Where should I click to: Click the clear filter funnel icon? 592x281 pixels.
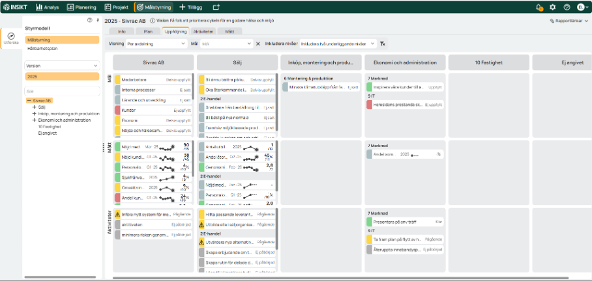[x=383, y=44]
